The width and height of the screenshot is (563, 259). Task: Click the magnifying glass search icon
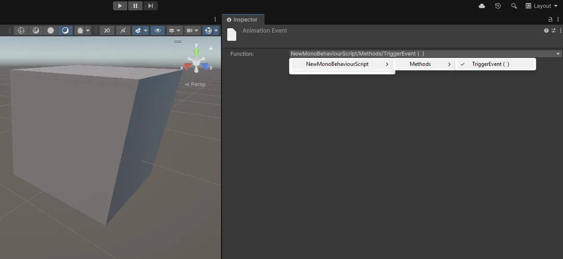pyautogui.click(x=514, y=6)
